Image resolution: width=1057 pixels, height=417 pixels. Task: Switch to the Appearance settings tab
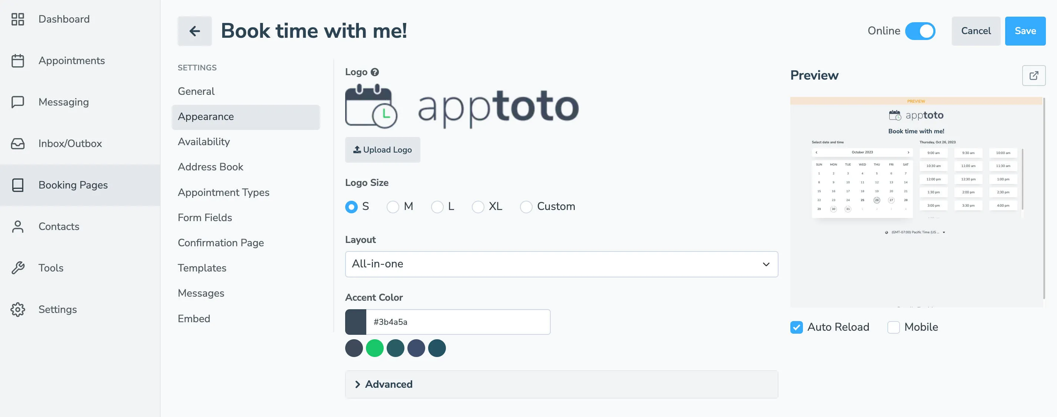tap(206, 117)
